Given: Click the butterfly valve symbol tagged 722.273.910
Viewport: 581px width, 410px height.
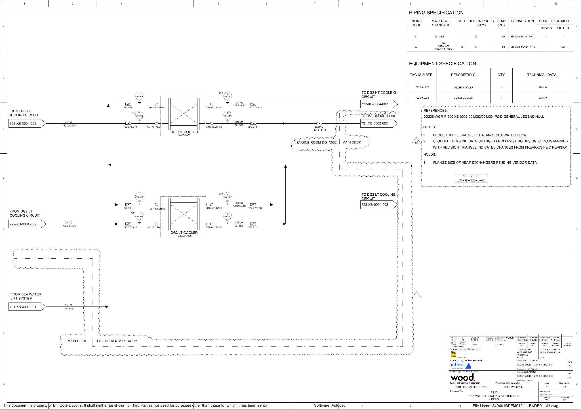Looking at the screenshot, I should [x=128, y=123].
